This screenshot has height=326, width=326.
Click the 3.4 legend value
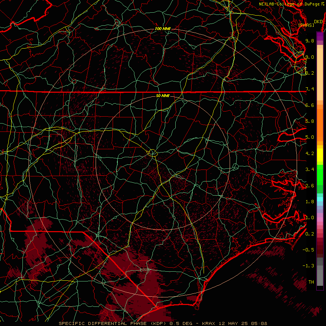click(310, 170)
